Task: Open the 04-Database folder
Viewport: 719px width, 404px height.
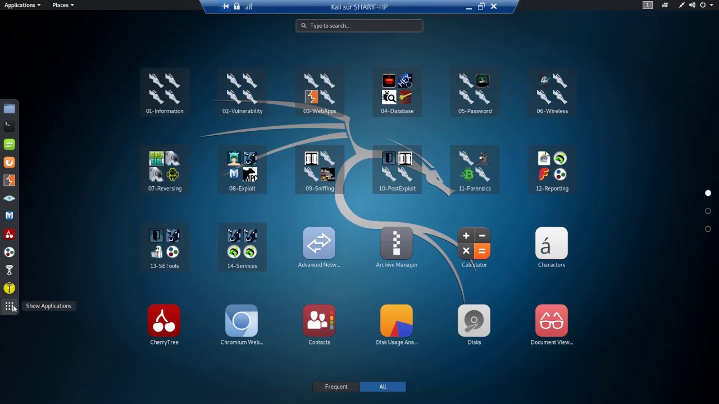Action: (397, 93)
